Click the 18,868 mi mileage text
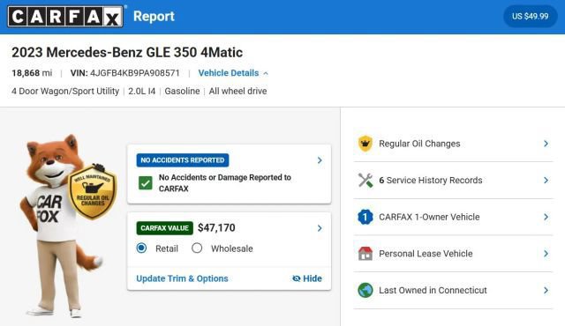The width and height of the screenshot is (565, 326). [x=32, y=73]
